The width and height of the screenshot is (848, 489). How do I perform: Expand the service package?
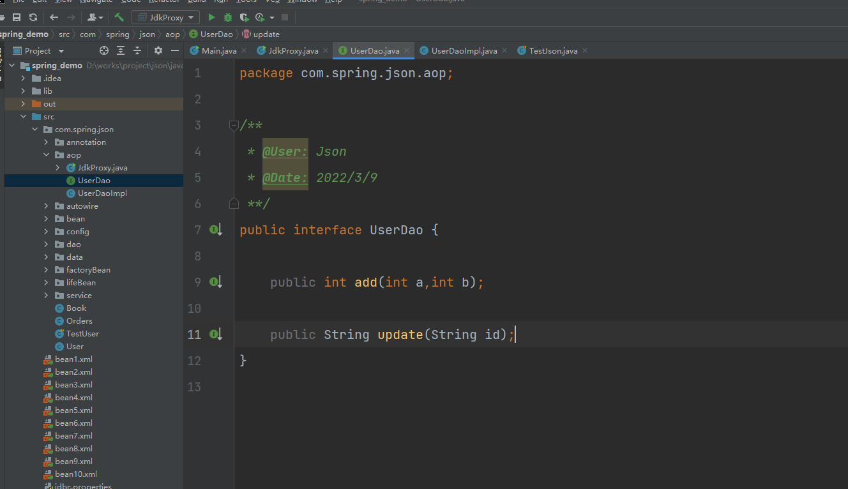point(47,295)
